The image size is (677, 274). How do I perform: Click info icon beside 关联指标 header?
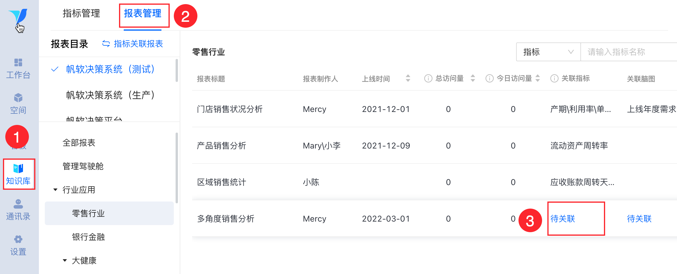click(554, 79)
